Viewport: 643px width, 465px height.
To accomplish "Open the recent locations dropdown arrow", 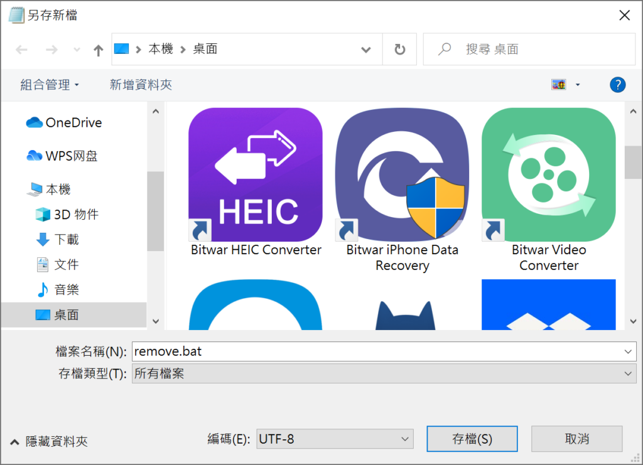I will click(77, 50).
